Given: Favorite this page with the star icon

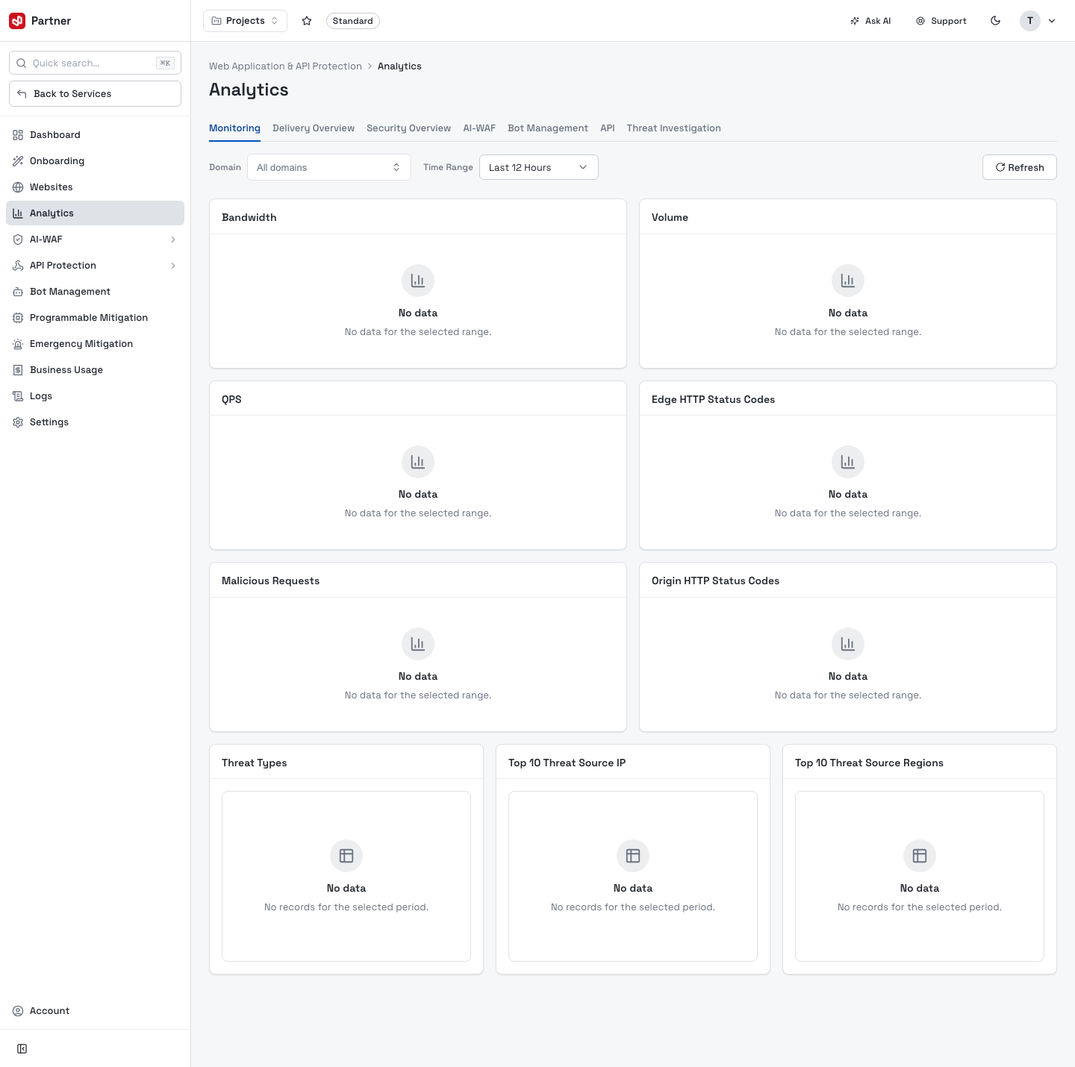Looking at the screenshot, I should pos(307,21).
